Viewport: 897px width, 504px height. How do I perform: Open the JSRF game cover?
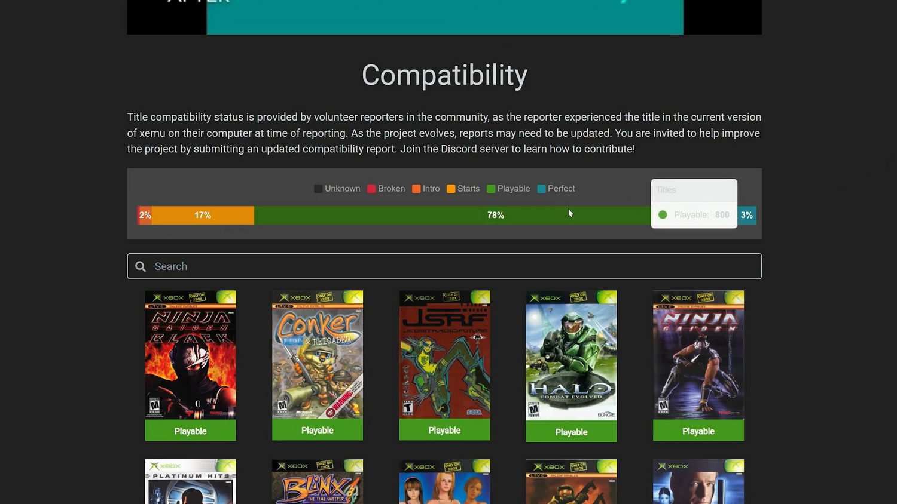(444, 355)
